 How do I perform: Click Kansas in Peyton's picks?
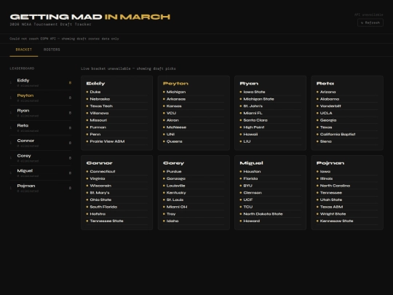[x=174, y=106]
